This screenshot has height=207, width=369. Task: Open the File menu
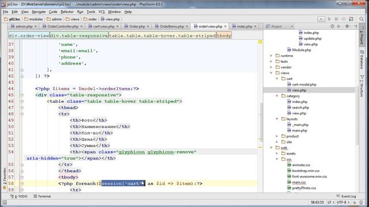coord(5,11)
